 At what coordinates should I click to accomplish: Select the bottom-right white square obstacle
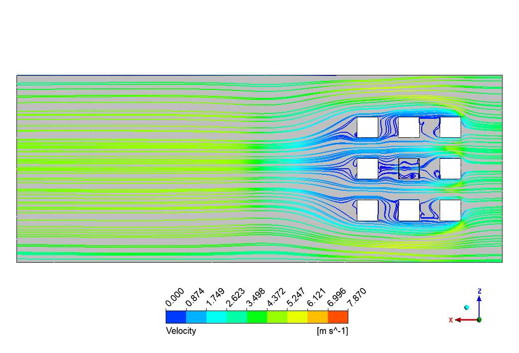pos(450,210)
